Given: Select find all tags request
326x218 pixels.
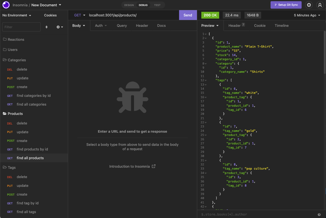Looking at the screenshot, I should 34,212.
